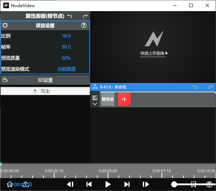The width and height of the screenshot is (216, 191).
Task: Minimize the NodeVideo window
Action: (175, 5)
